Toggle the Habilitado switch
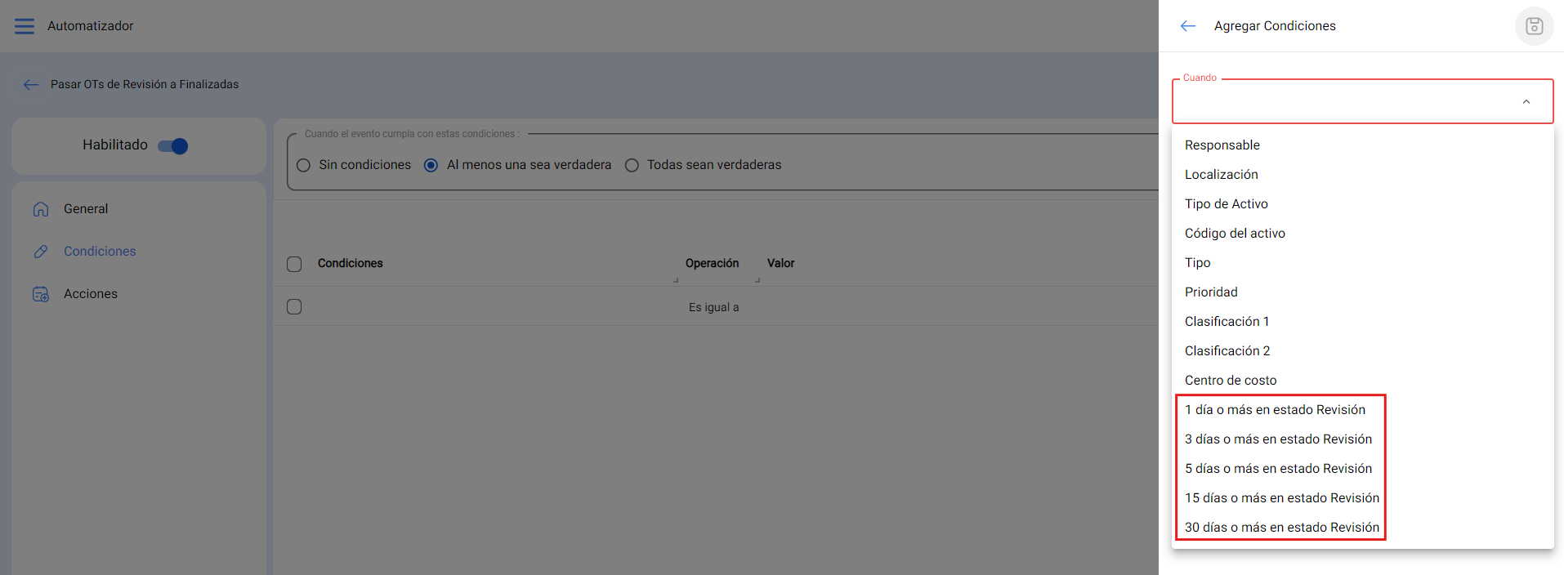Screen dimensions: 1564x575 [173, 146]
